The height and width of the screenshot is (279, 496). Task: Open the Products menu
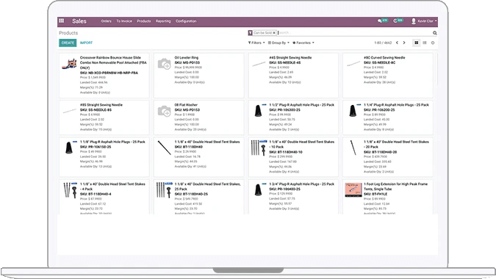tap(144, 21)
